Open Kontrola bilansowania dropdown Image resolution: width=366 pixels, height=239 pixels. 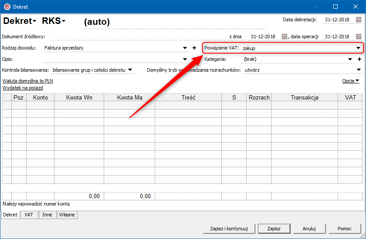(x=130, y=70)
